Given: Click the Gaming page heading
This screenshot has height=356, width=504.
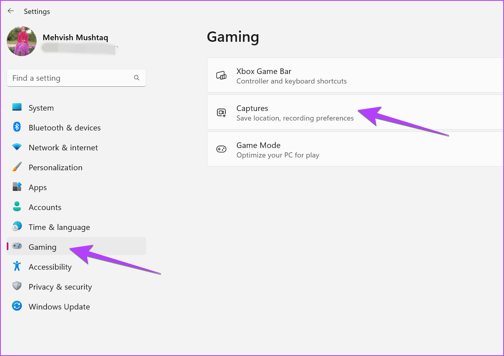Looking at the screenshot, I should coord(233,37).
